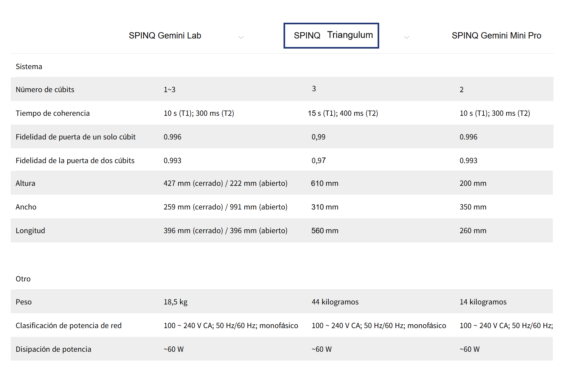Image resolution: width=562 pixels, height=371 pixels.
Task: Click Fidelidad de puerta de un solo cúbit
Action: click(76, 137)
